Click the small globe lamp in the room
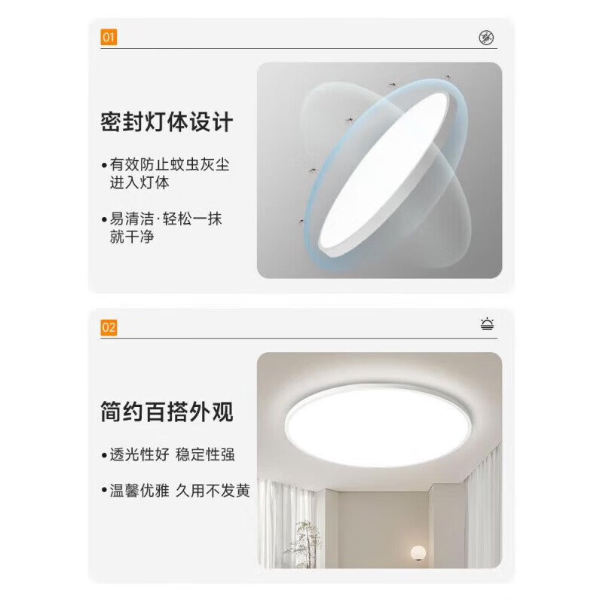The image size is (603, 603). coord(418,552)
